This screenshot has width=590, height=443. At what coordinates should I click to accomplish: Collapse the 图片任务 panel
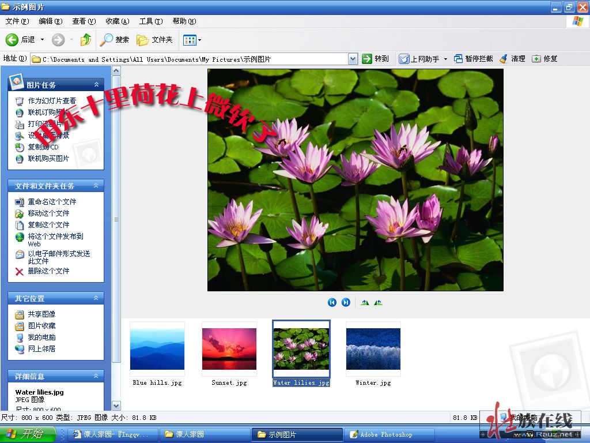[x=97, y=85]
